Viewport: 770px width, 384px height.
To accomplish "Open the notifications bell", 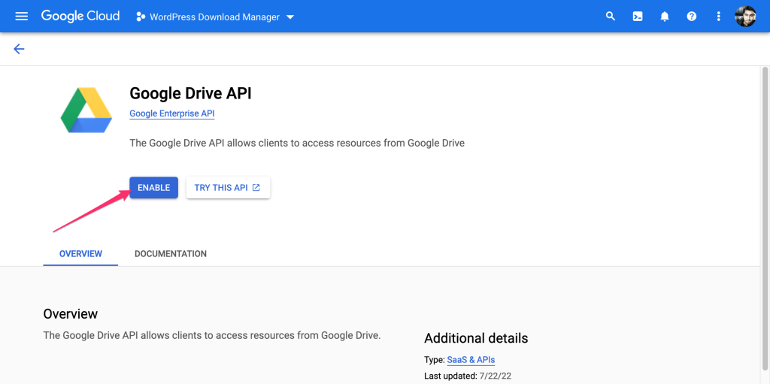I will tap(665, 17).
